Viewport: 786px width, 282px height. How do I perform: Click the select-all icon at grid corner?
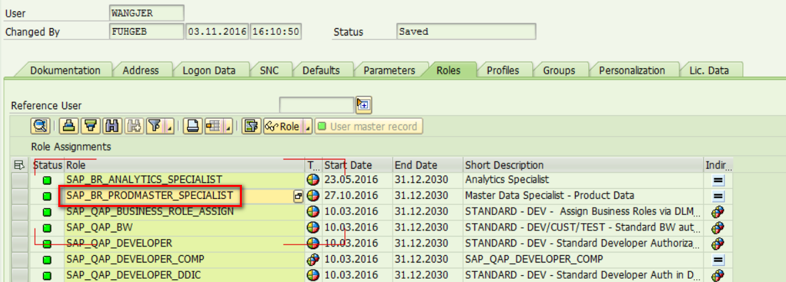pyautogui.click(x=19, y=164)
